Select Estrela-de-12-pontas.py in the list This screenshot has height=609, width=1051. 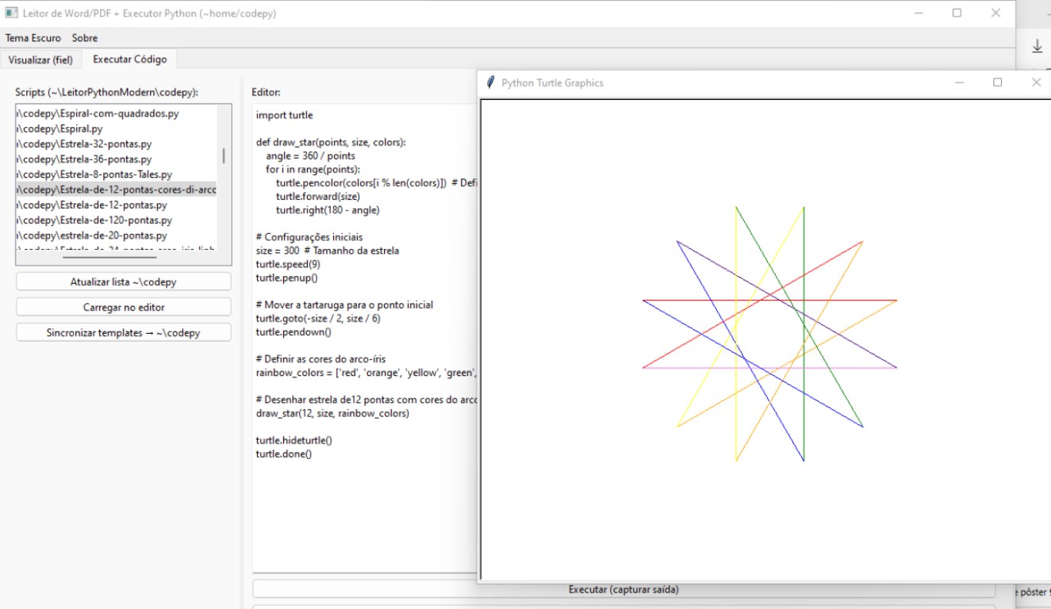pos(116,205)
